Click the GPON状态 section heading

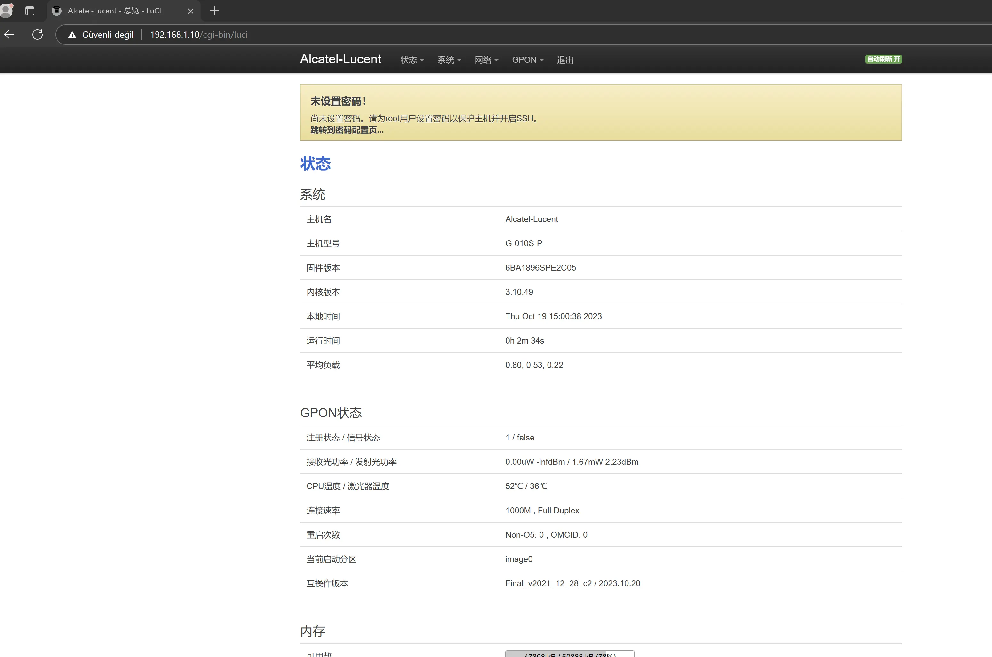coord(331,413)
